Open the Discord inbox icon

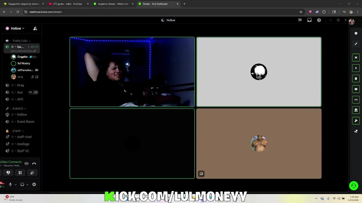[x=309, y=20]
